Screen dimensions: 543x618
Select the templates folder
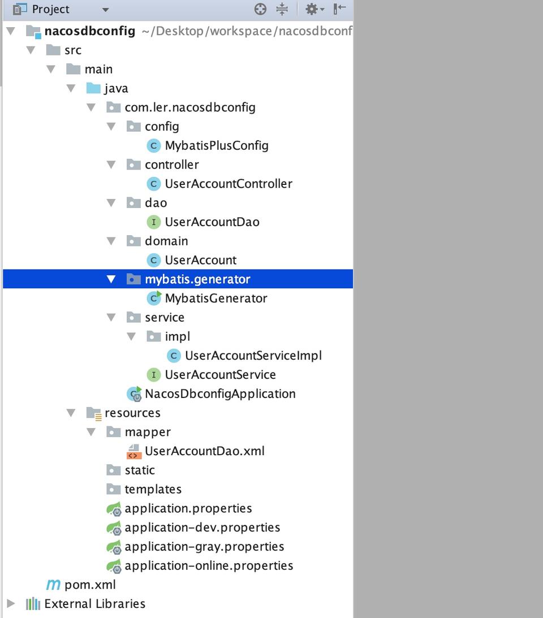click(153, 489)
